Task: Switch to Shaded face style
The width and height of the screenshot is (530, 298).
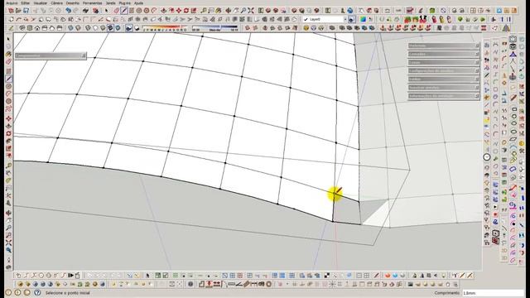Action: 103,28
